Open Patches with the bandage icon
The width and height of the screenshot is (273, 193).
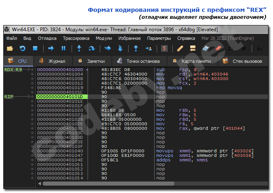click(180, 48)
